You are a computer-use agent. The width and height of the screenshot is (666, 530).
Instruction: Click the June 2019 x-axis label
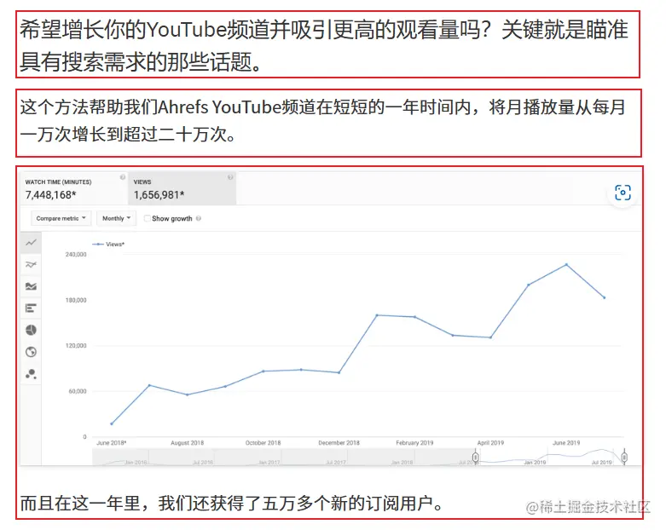click(566, 443)
